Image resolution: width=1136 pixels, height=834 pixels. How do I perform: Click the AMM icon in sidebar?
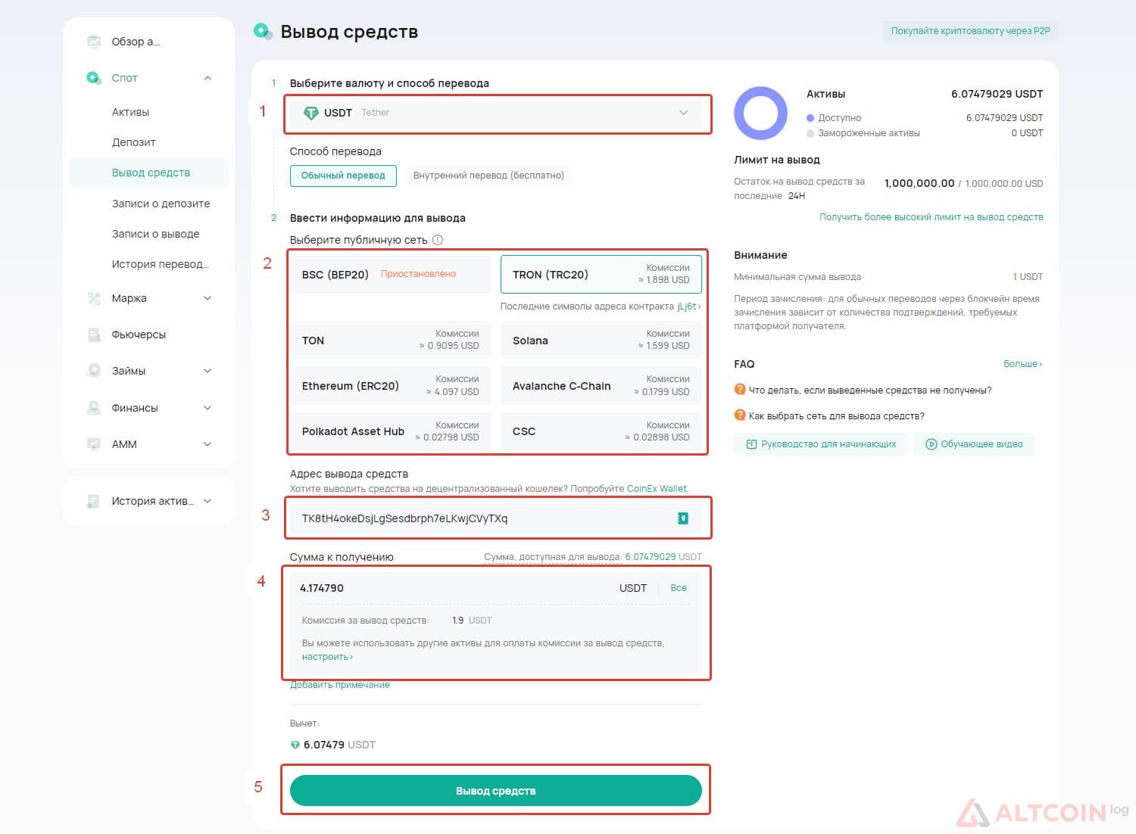(94, 444)
